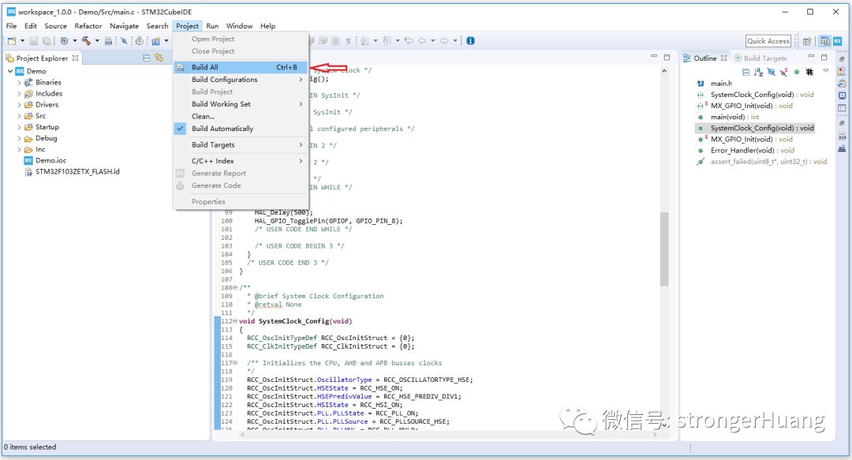
Task: Open dropdown next to hammer build icon
Action: (x=97, y=41)
